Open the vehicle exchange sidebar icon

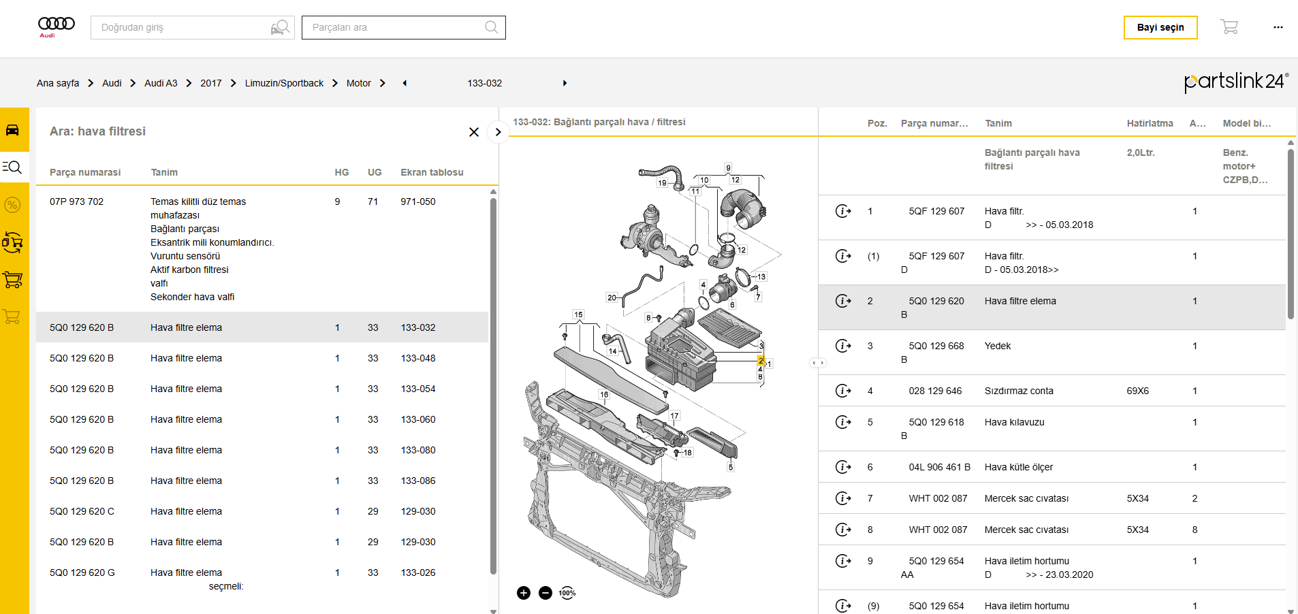[x=13, y=242]
